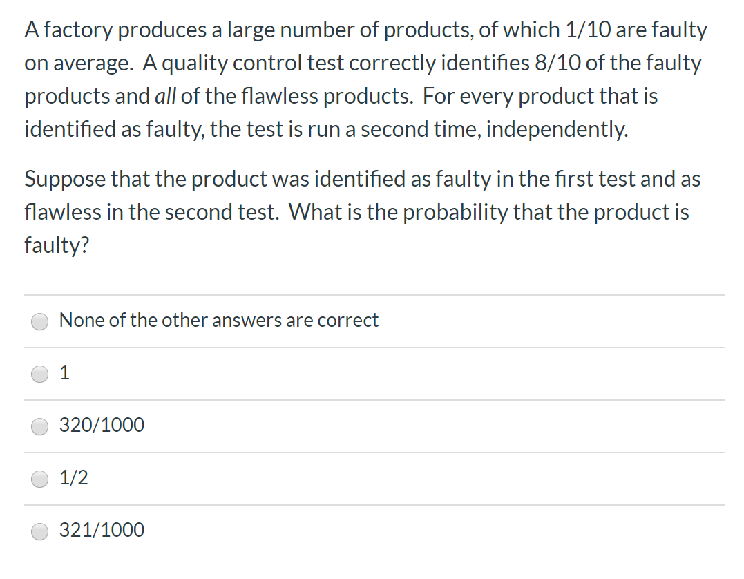
Task: Click the radio button beside 321/1000
Action: 39,531
